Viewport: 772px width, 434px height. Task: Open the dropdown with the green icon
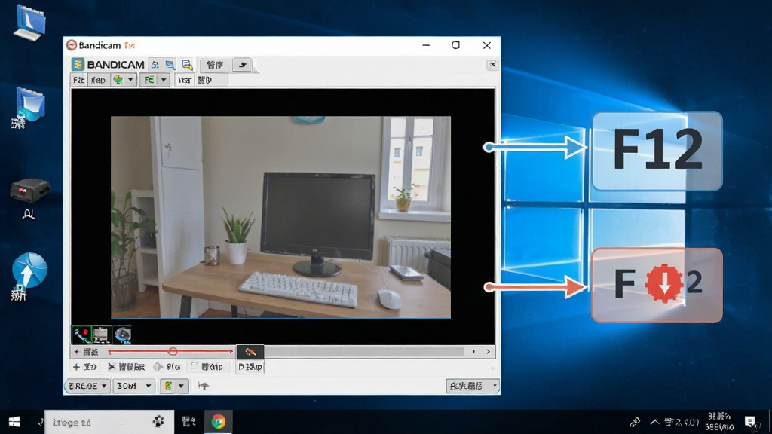174,386
